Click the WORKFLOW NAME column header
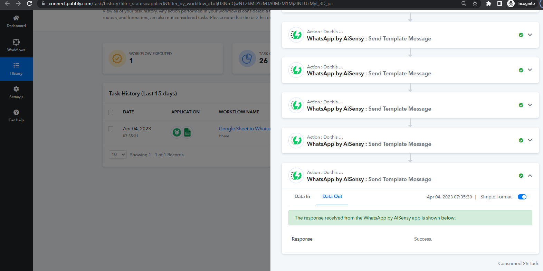Viewport: 543px width, 271px height. click(239, 112)
